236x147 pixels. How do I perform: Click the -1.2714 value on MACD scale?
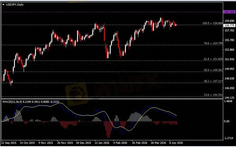click(229, 138)
